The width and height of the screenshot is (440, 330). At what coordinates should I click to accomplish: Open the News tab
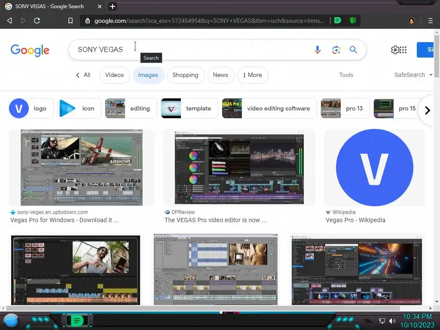[x=220, y=75]
